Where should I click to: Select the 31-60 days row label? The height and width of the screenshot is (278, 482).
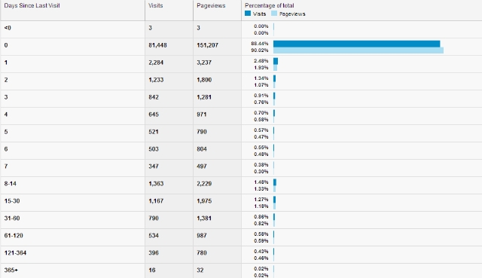point(12,218)
